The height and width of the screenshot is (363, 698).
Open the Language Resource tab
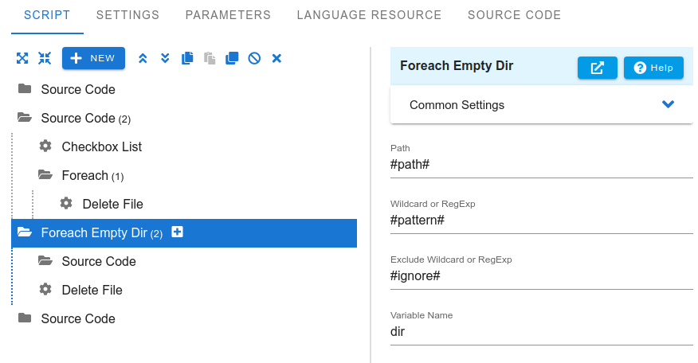pyautogui.click(x=369, y=15)
